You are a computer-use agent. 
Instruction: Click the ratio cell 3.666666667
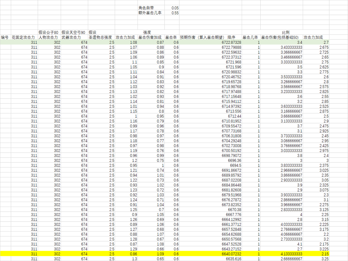[x=282, y=116]
